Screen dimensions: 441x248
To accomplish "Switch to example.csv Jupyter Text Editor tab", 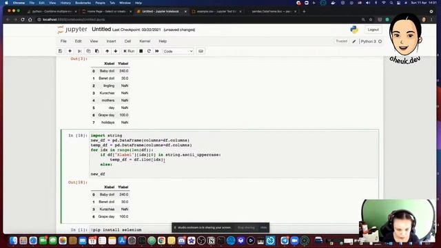I will [216, 12].
